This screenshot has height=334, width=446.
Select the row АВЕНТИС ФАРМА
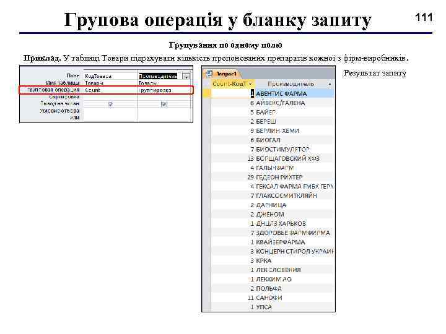pyautogui.click(x=273, y=93)
